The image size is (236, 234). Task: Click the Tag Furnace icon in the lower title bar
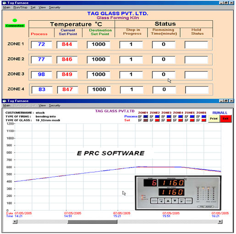(5, 101)
